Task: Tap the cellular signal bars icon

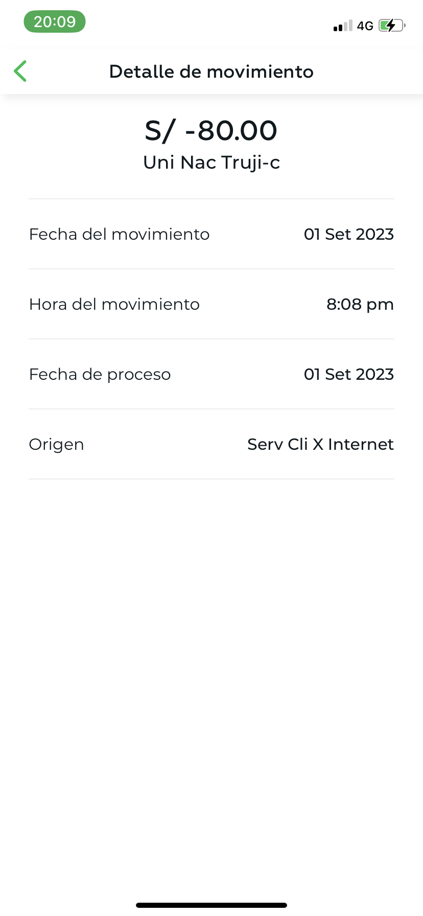Action: (x=343, y=26)
